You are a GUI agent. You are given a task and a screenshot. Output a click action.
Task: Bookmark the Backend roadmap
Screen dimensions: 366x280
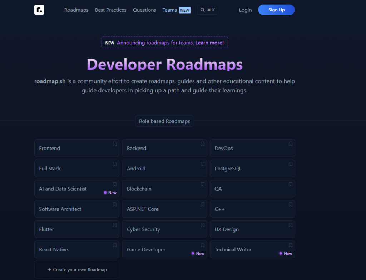tap(203, 144)
